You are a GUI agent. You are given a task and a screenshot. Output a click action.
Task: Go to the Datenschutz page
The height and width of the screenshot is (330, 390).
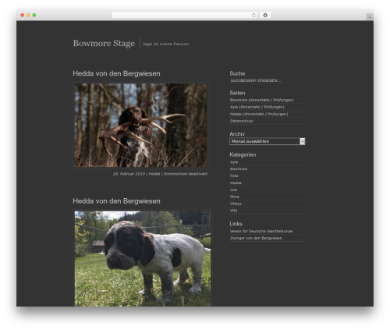click(241, 121)
